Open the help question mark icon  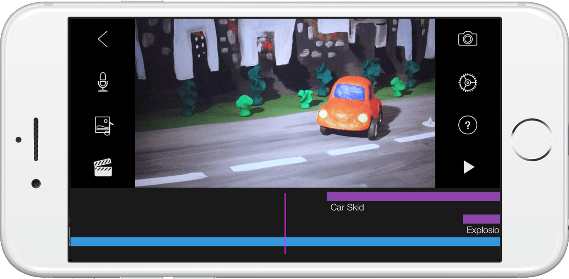(468, 125)
